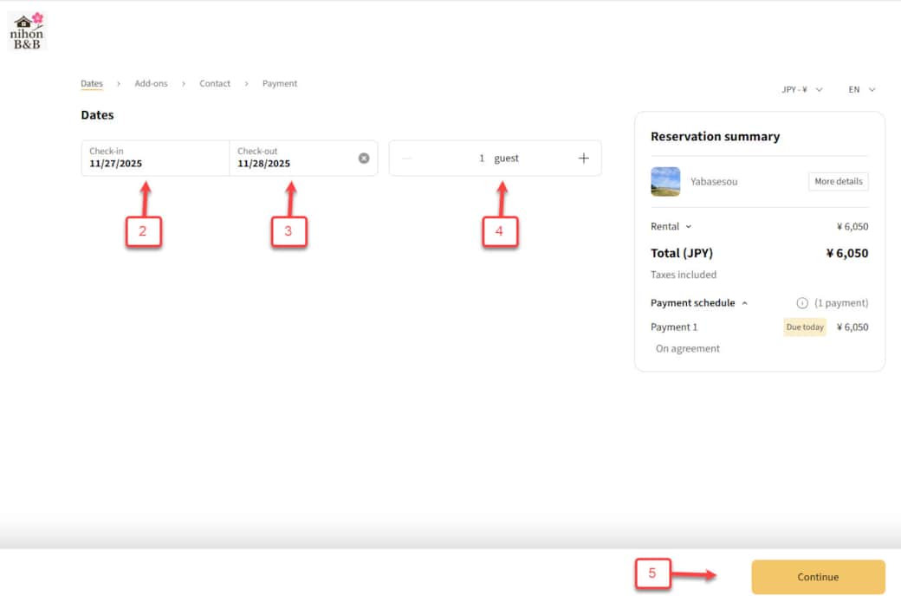Click the nihon B&B logo
Viewport: 901px width, 602px height.
tap(27, 31)
